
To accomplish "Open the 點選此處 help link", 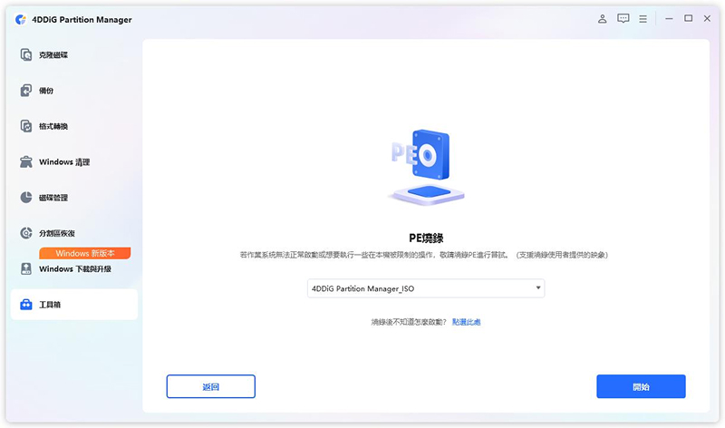I will [x=466, y=322].
